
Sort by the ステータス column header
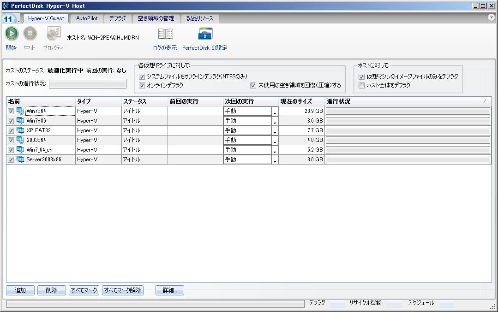point(144,101)
